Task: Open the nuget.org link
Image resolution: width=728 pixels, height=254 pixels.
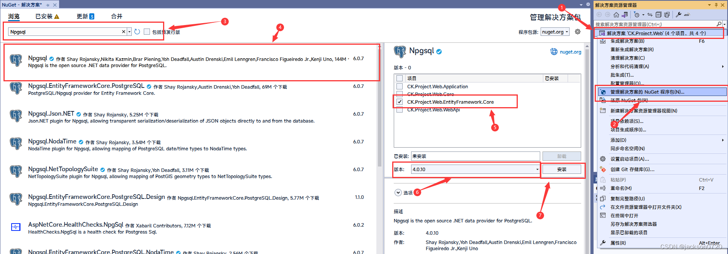Action: pos(570,52)
